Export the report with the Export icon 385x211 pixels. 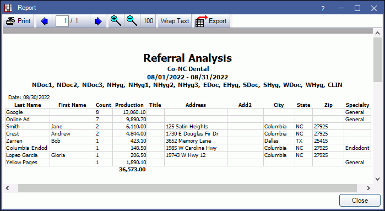tap(211, 21)
